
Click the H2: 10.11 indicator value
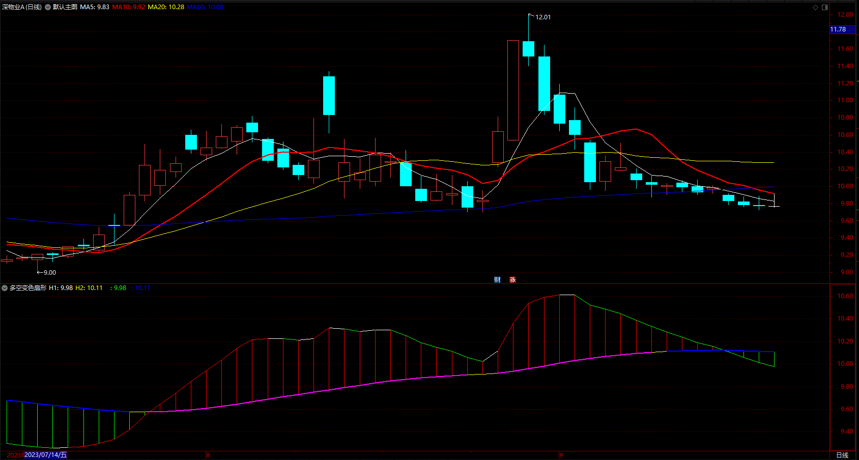click(89, 288)
